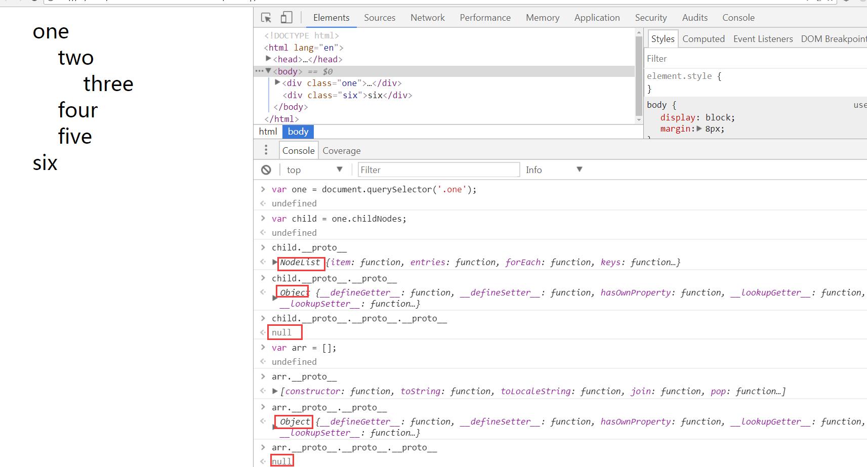The height and width of the screenshot is (467, 867).
Task: Select the Styles pane tab
Action: (x=663, y=39)
